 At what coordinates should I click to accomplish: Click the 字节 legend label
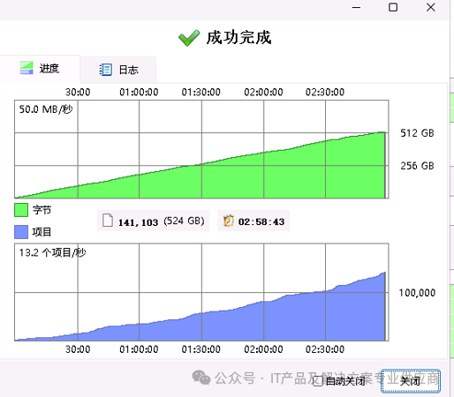[x=42, y=210]
